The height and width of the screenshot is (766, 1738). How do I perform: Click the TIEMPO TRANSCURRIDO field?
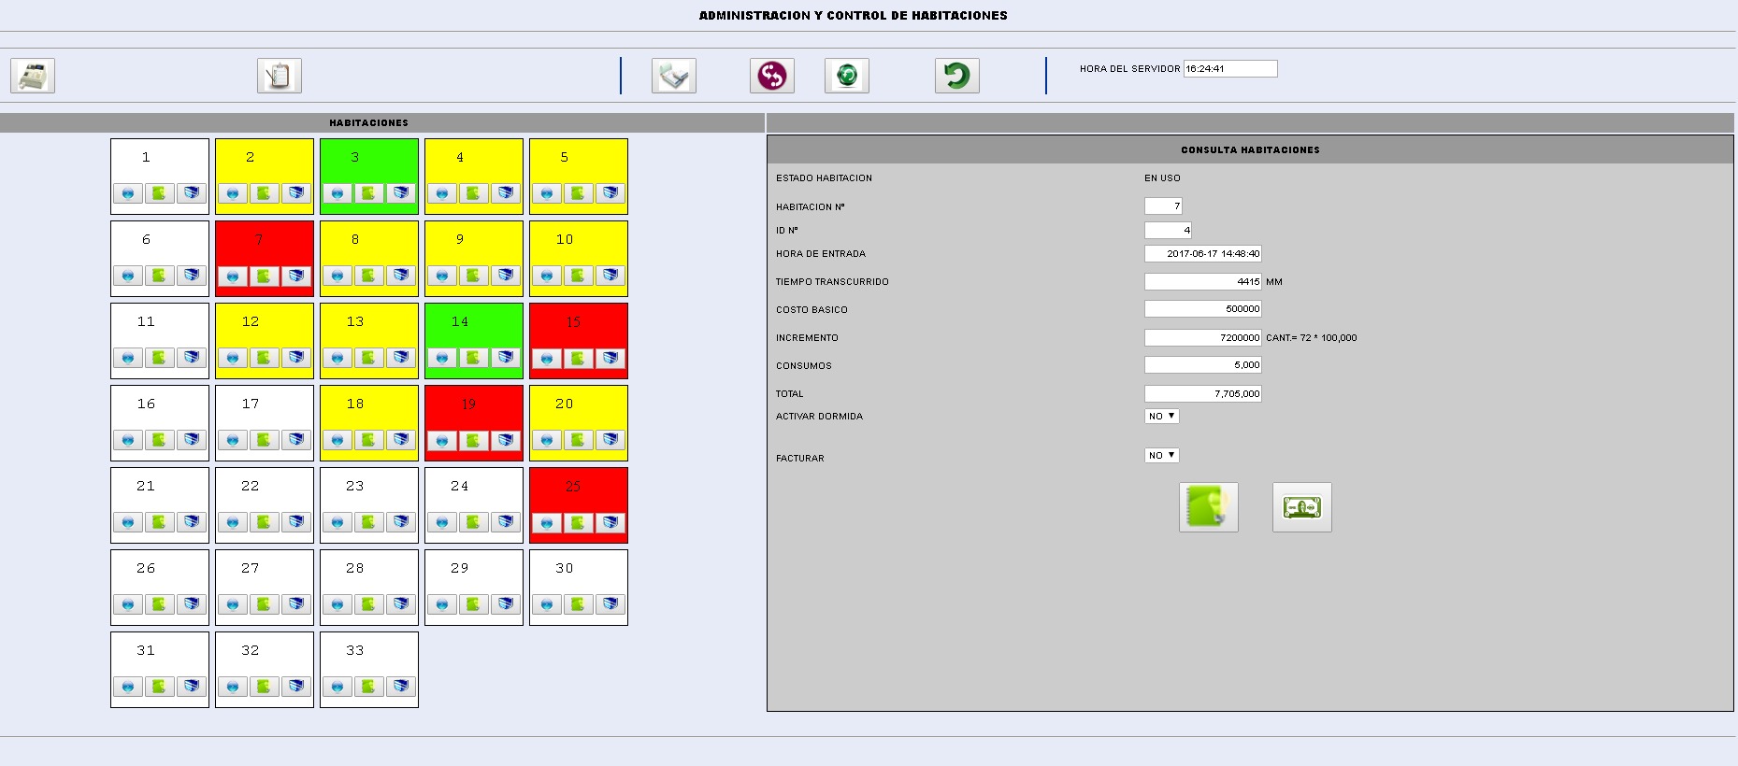click(1203, 281)
